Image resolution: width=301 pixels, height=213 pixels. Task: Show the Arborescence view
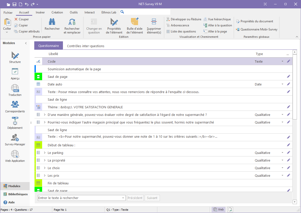tap(178, 25)
